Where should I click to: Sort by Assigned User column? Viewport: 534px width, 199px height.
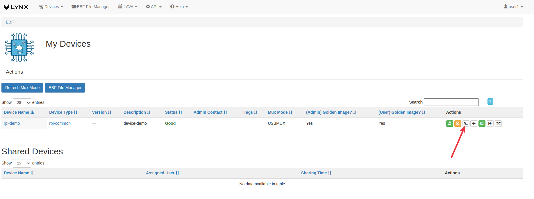[x=162, y=173]
